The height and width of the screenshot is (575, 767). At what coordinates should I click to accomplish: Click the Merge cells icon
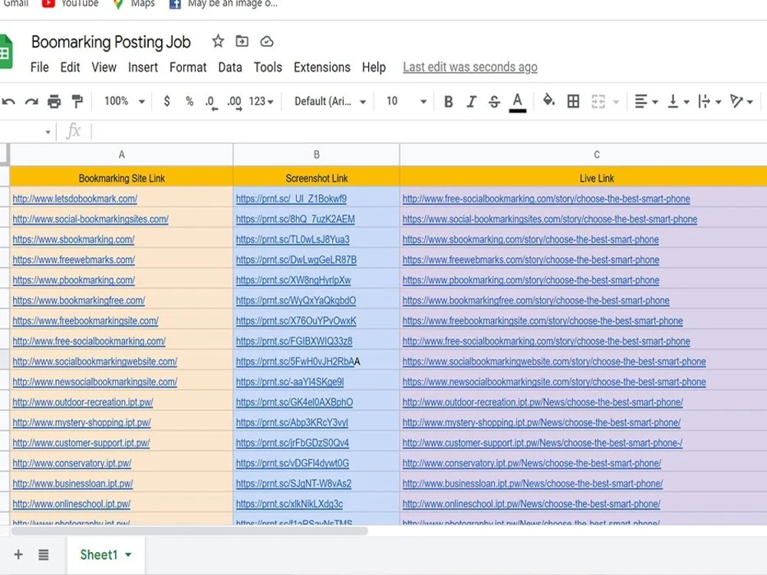(598, 101)
